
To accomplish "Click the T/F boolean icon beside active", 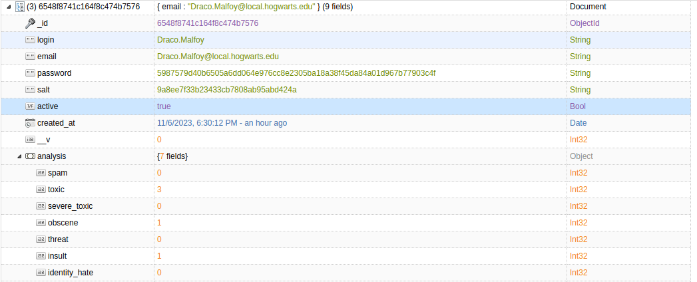I will click(x=30, y=106).
